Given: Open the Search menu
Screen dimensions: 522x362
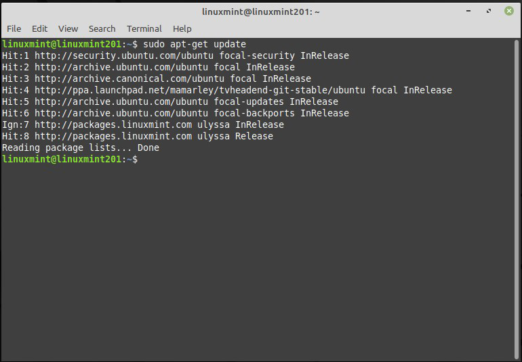Looking at the screenshot, I should click(x=102, y=28).
